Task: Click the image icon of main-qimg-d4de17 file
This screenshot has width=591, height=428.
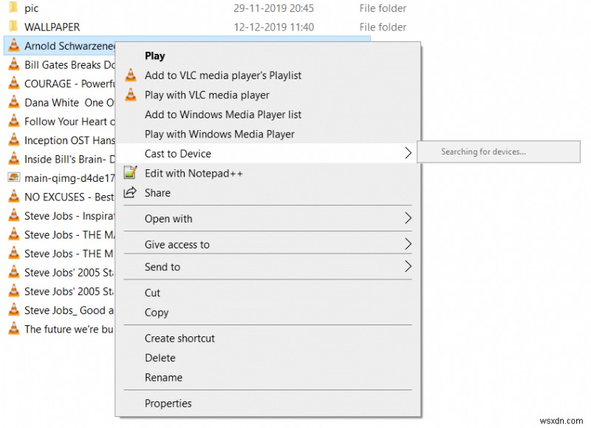Action: point(14,178)
